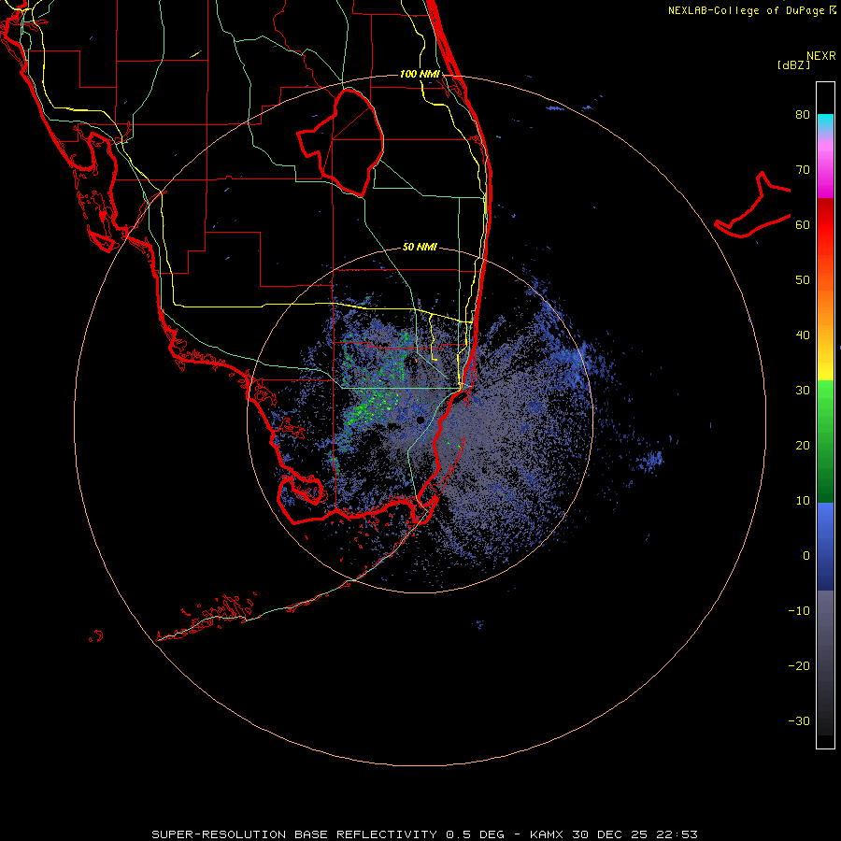Click the -30 value on the dBZ scale
This screenshot has height=841, width=841.
click(799, 720)
